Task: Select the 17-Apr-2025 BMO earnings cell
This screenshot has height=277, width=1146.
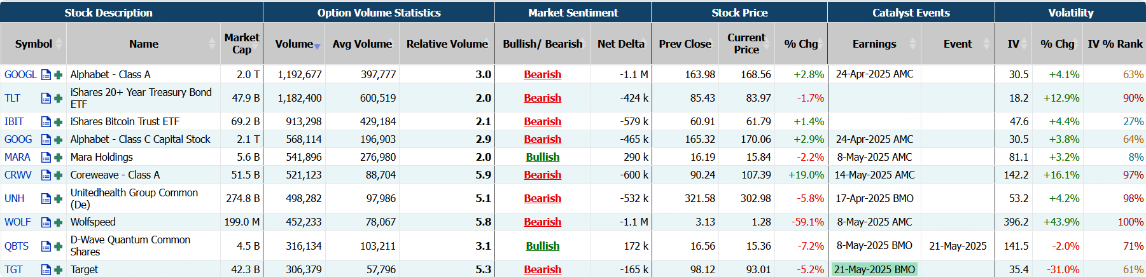Action: [x=874, y=198]
